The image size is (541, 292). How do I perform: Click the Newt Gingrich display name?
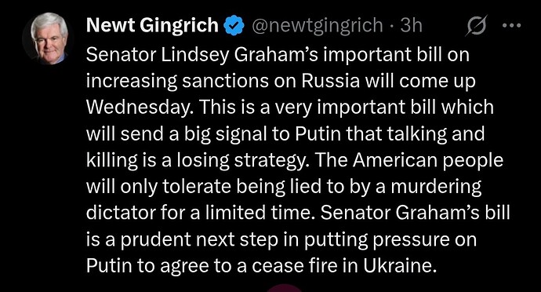point(152,25)
